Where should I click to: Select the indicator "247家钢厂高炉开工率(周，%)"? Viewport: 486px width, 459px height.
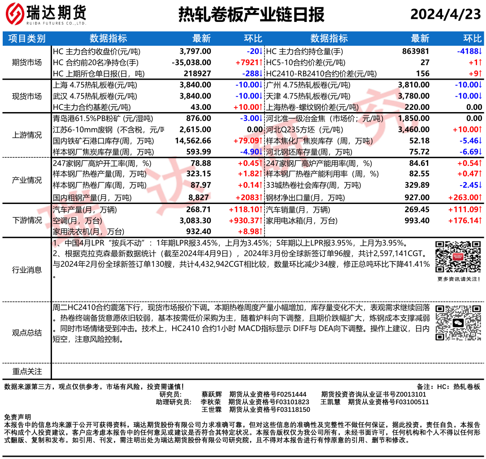pos(102,163)
